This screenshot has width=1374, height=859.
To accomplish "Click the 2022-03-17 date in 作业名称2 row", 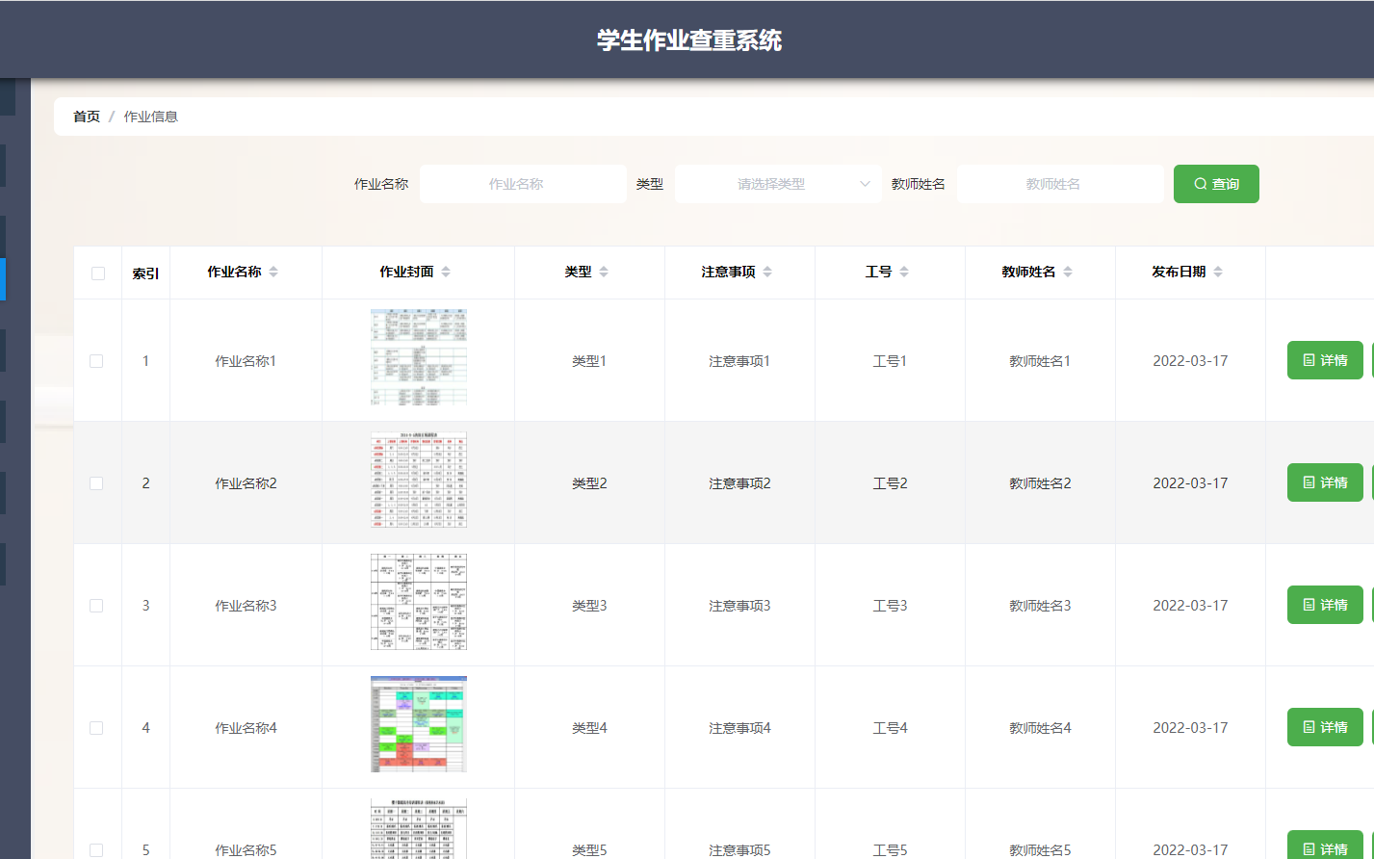I will coord(1190,483).
